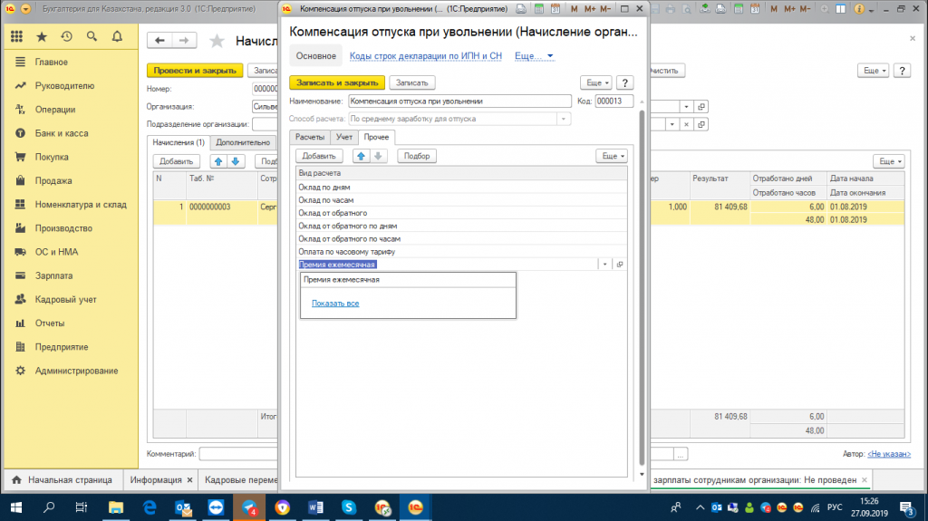Screen dimensions: 928x521
Task: Open Зарплата in the sidebar
Action: (x=53, y=275)
